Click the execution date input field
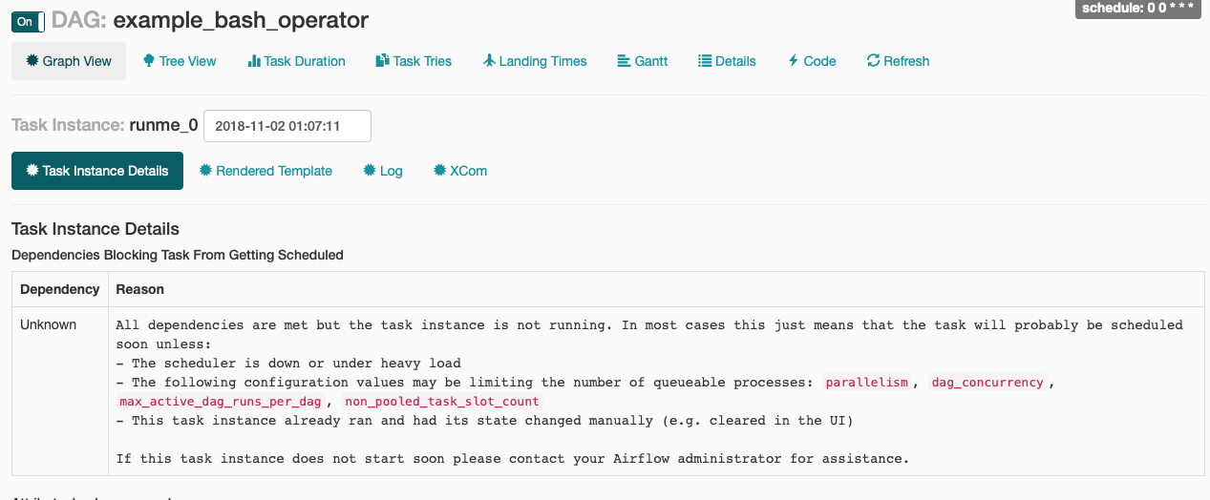The height and width of the screenshot is (500, 1210). click(x=287, y=126)
